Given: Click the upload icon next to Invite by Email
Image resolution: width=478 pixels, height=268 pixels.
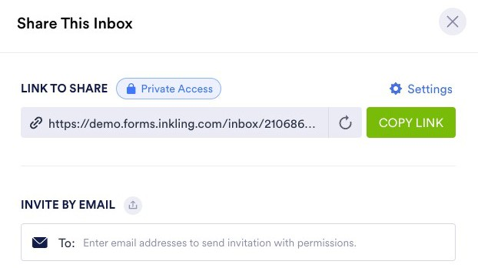Looking at the screenshot, I should tap(132, 205).
